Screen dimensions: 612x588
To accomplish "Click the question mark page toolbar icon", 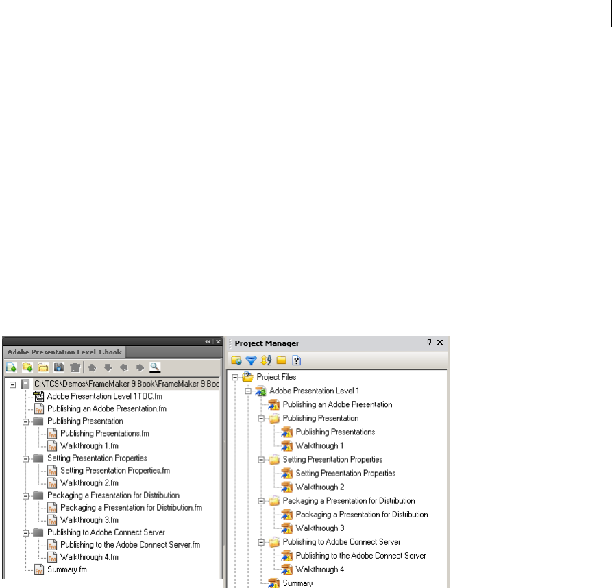I will coord(297,360).
